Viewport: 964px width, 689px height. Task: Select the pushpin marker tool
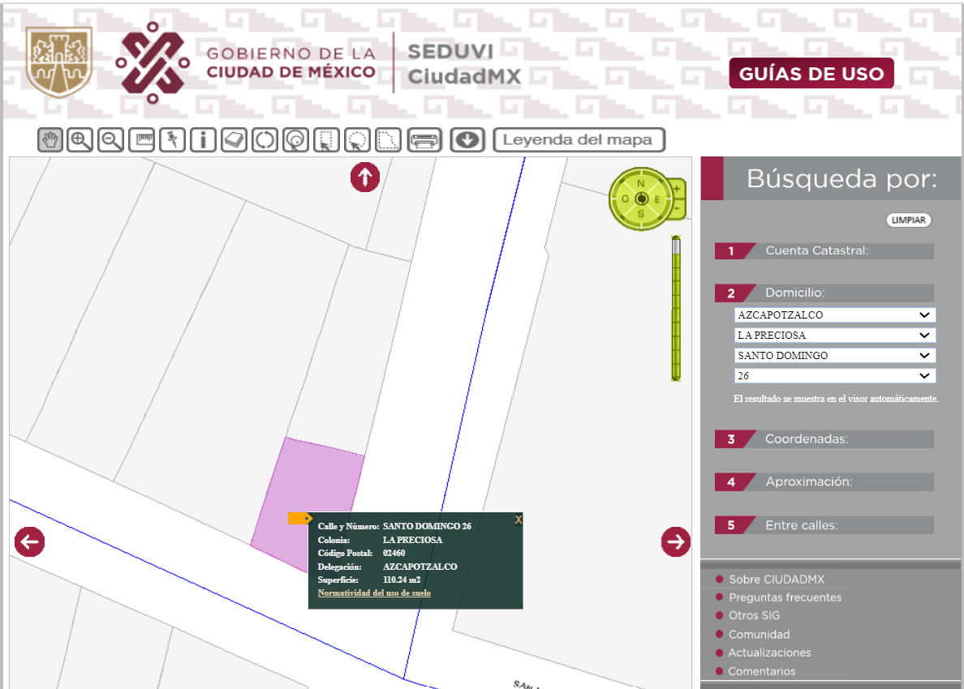172,140
